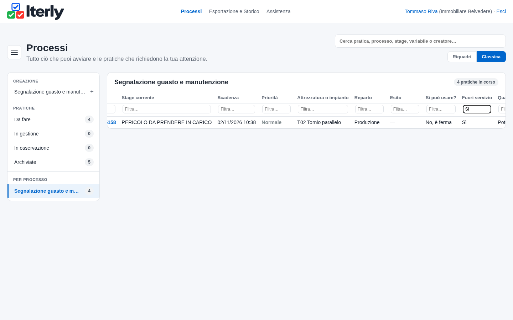
Task: Open Archiviate pratiche list
Action: coord(53,162)
